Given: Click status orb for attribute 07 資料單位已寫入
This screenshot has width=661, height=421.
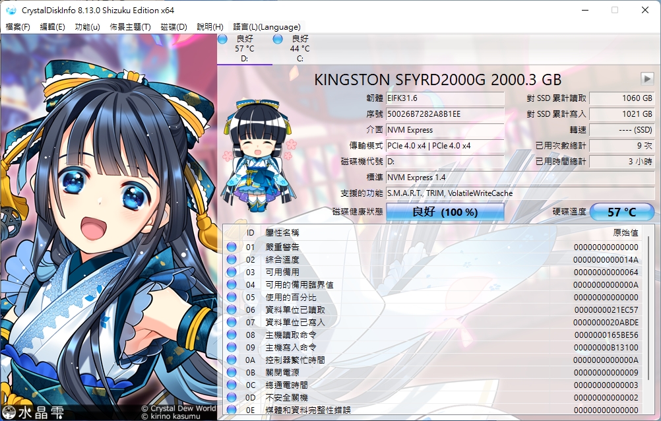Looking at the screenshot, I should 232,322.
